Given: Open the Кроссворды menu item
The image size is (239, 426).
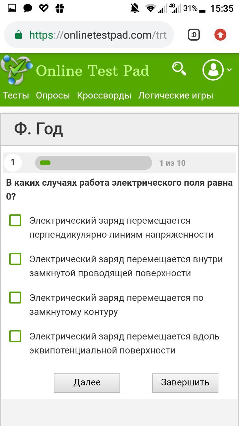Looking at the screenshot, I should [104, 96].
